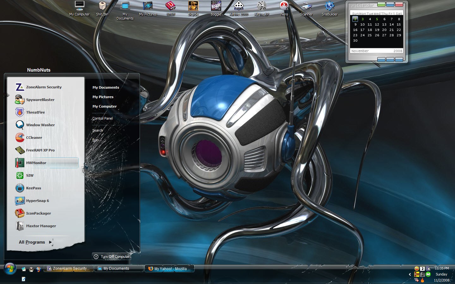Image resolution: width=455 pixels, height=284 pixels.
Task: Switch to My Yahoo Mozilla taskbar window
Action: coord(170,269)
